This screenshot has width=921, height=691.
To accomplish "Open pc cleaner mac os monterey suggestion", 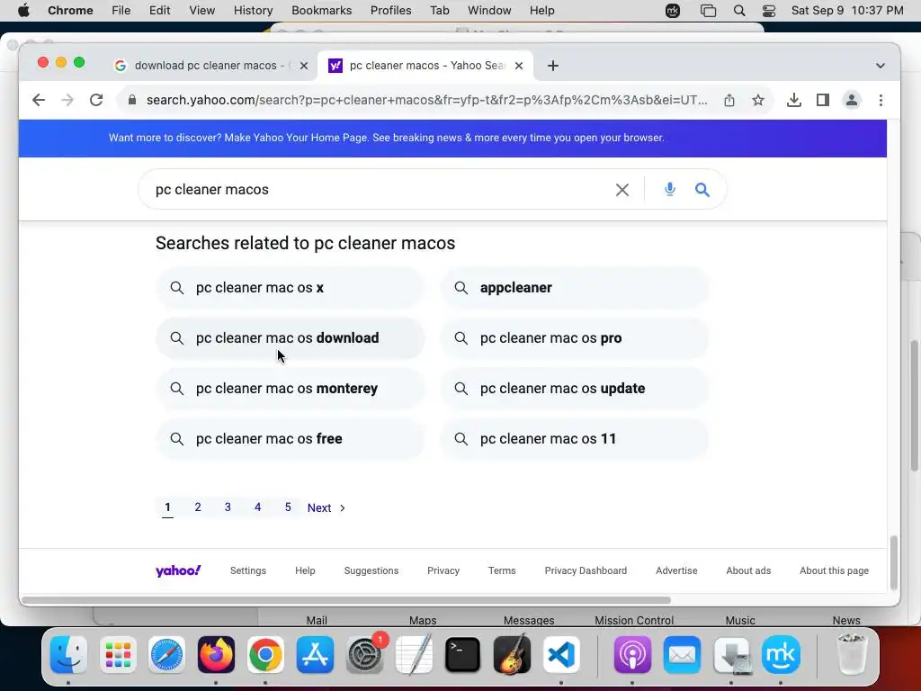I will (x=291, y=389).
